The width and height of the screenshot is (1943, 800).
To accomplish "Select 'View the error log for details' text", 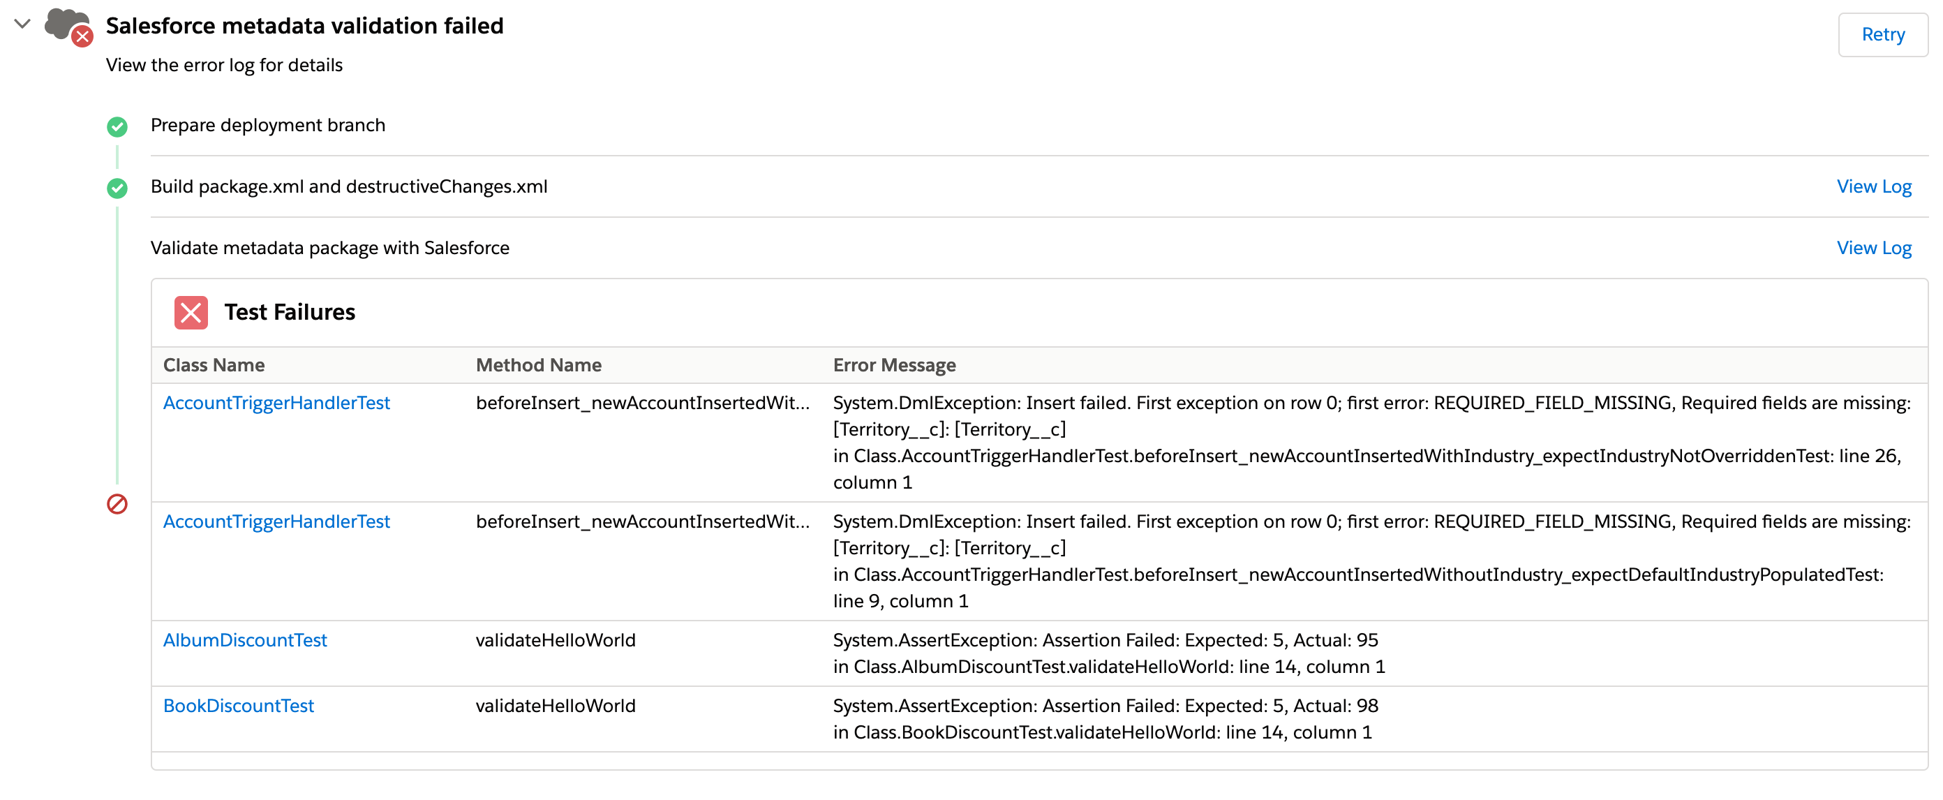I will click(x=224, y=65).
